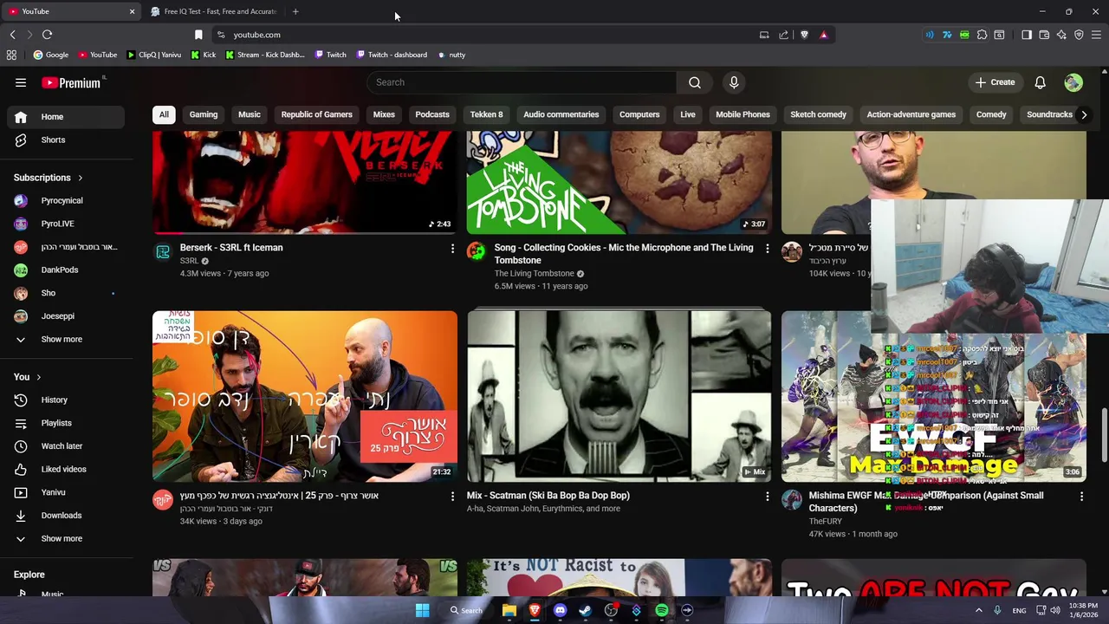Image resolution: width=1109 pixels, height=624 pixels.
Task: Open Spotify from the taskbar
Action: coord(662,610)
